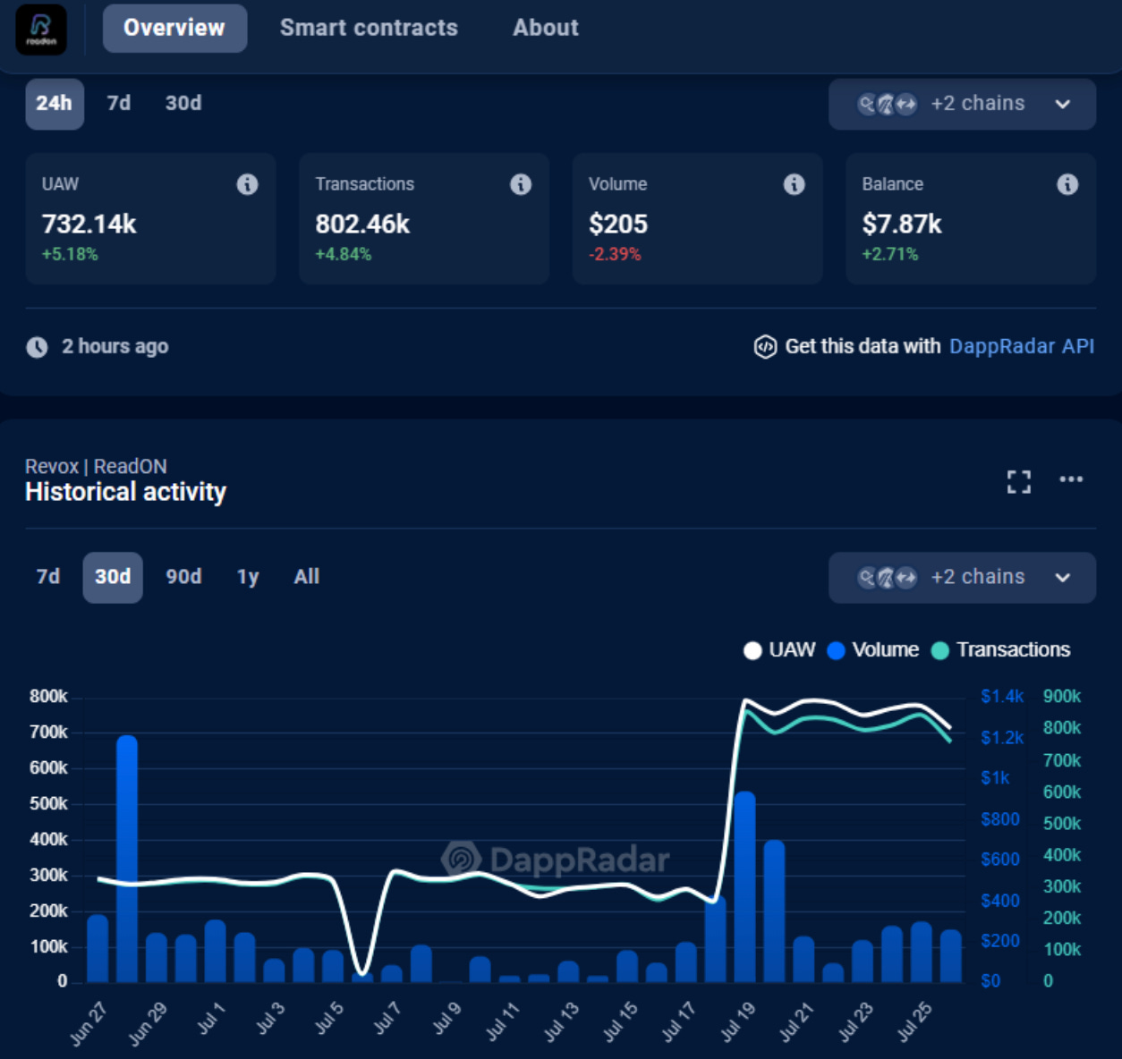
Task: Click the Jul 25 axis label
Action: coord(914,1024)
